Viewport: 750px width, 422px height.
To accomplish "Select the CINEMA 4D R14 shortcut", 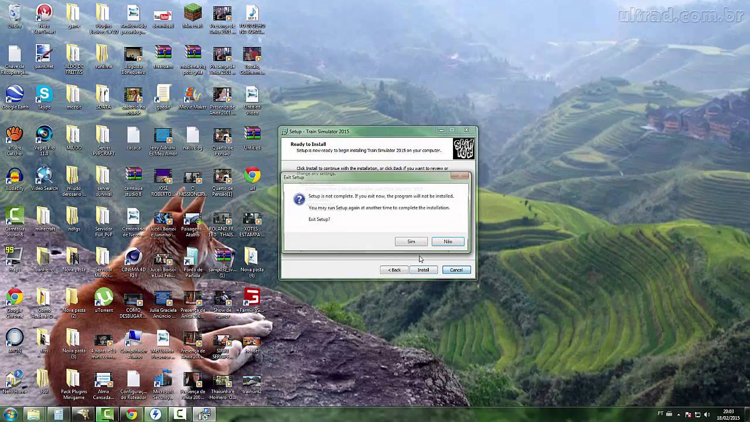I will (133, 263).
